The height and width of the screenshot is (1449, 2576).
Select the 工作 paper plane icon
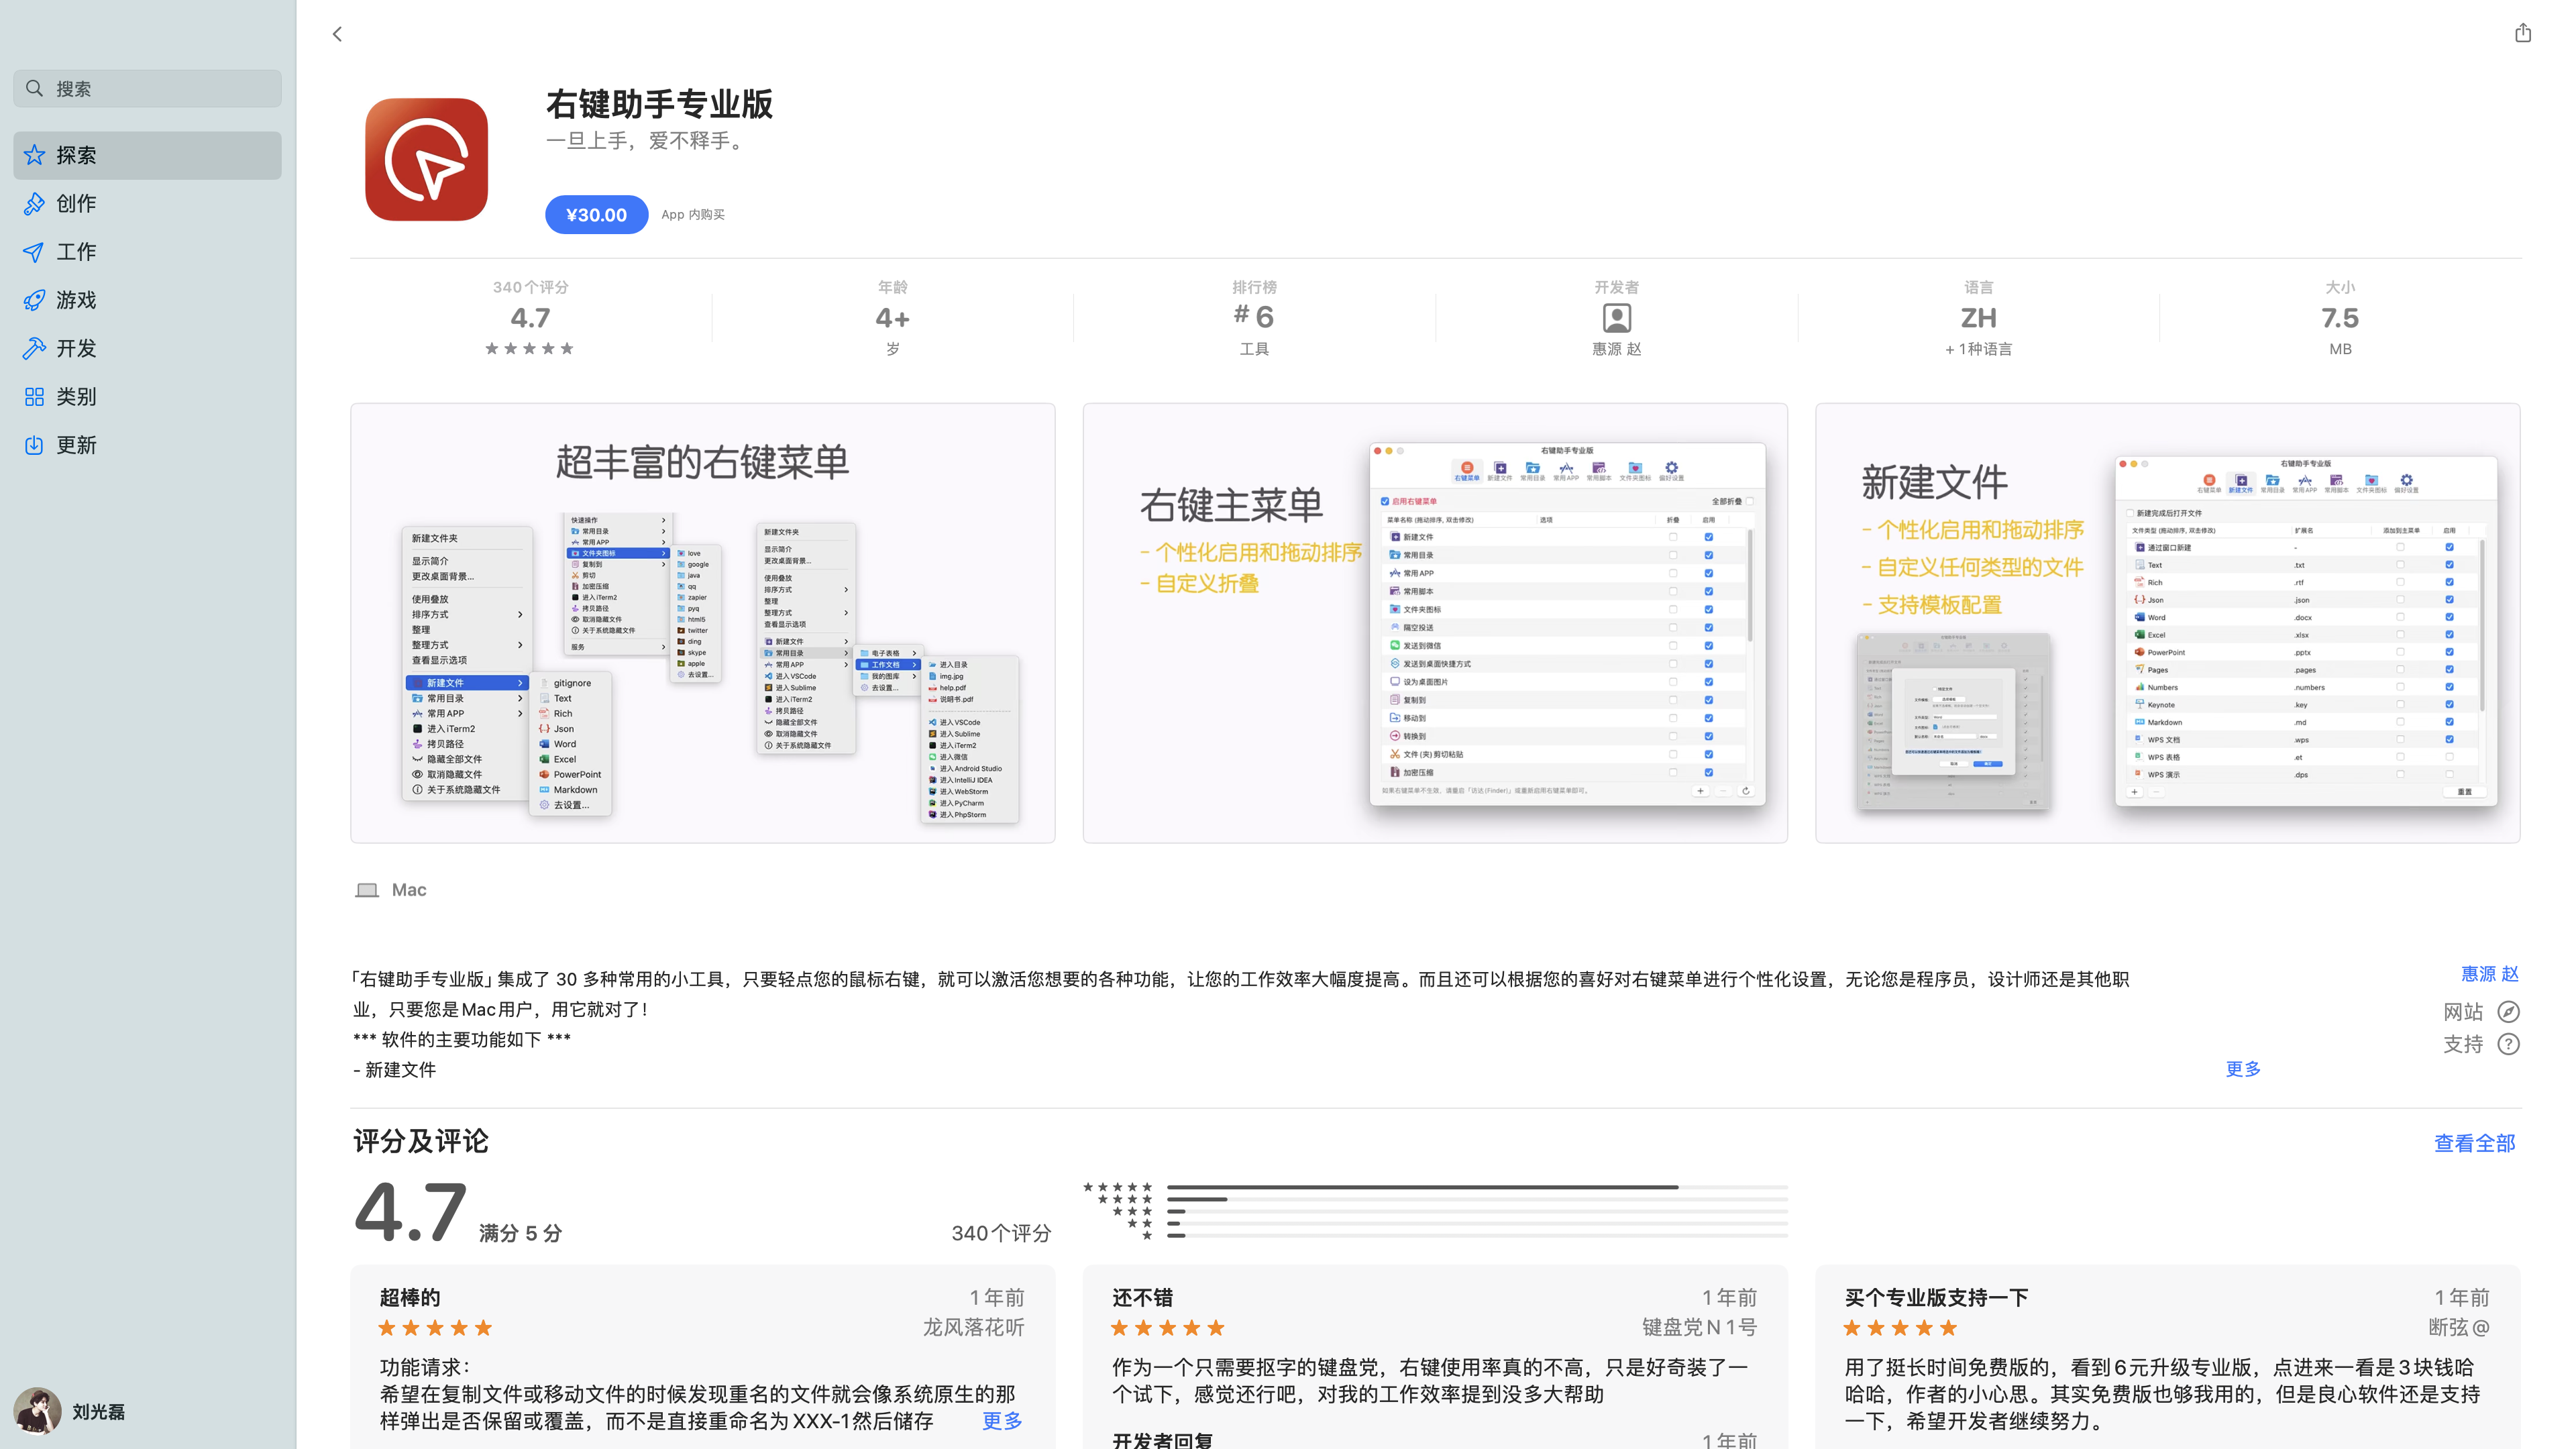pos(34,251)
